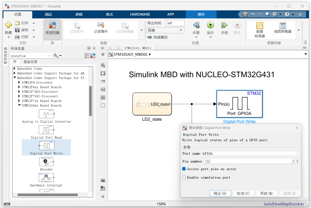Click Step Back (步退) icon
311x208 pixels.
coord(196,25)
